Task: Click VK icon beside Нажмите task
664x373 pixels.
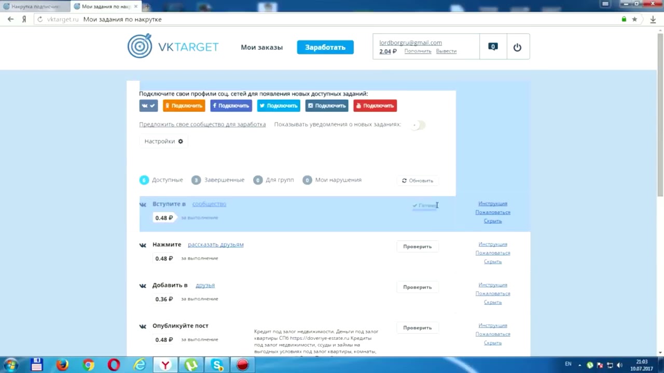Action: coord(143,245)
